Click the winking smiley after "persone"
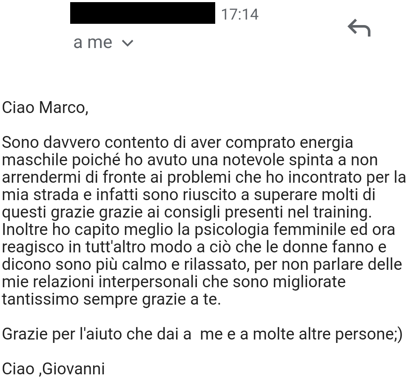410x382 pixels. coord(398,334)
